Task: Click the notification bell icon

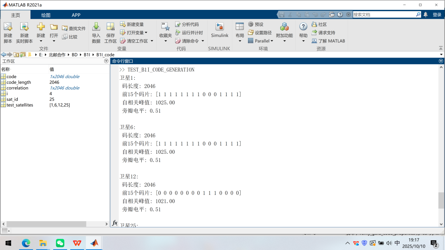Action: [x=426, y=14]
